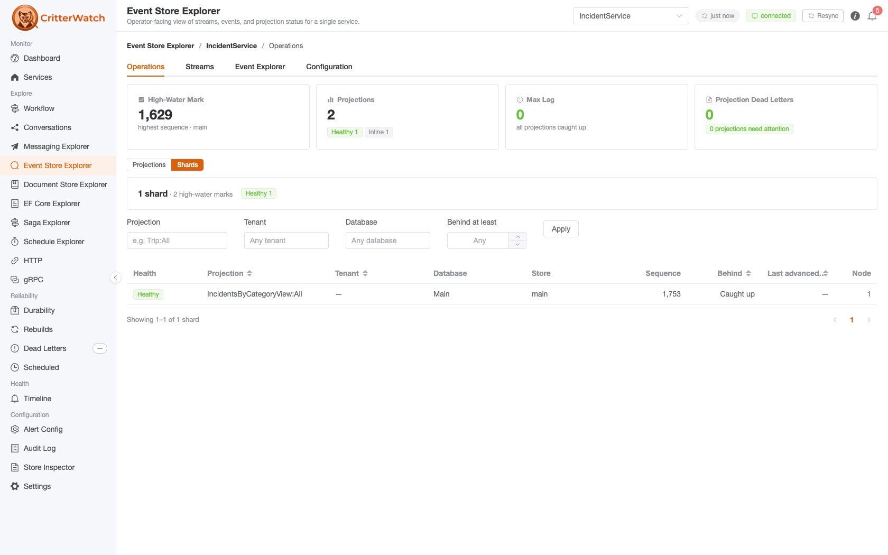The height and width of the screenshot is (555, 888).
Task: Open the notifications bell icon
Action: [872, 16]
